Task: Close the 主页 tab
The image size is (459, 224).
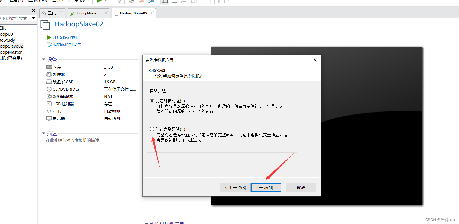Action: (61, 13)
